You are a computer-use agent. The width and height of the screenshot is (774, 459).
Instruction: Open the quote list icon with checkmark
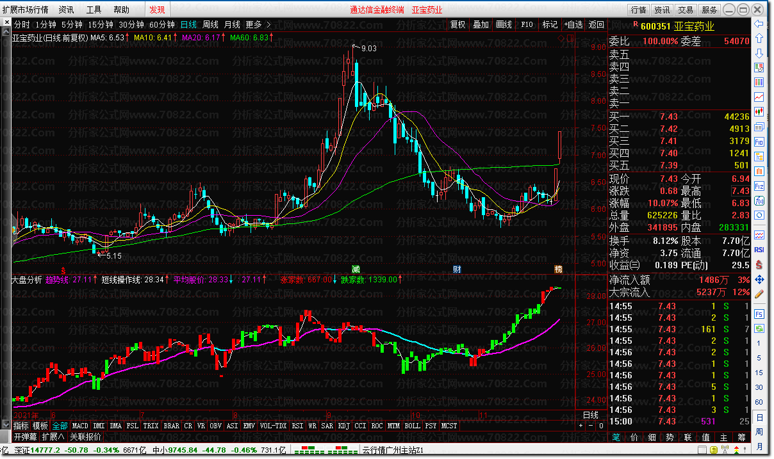coord(759,67)
